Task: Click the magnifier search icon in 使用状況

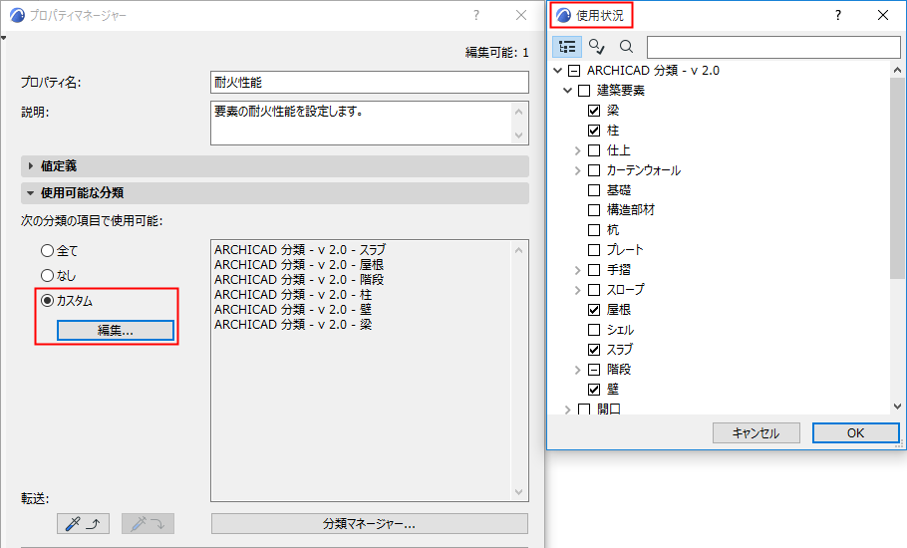Action: tap(626, 46)
